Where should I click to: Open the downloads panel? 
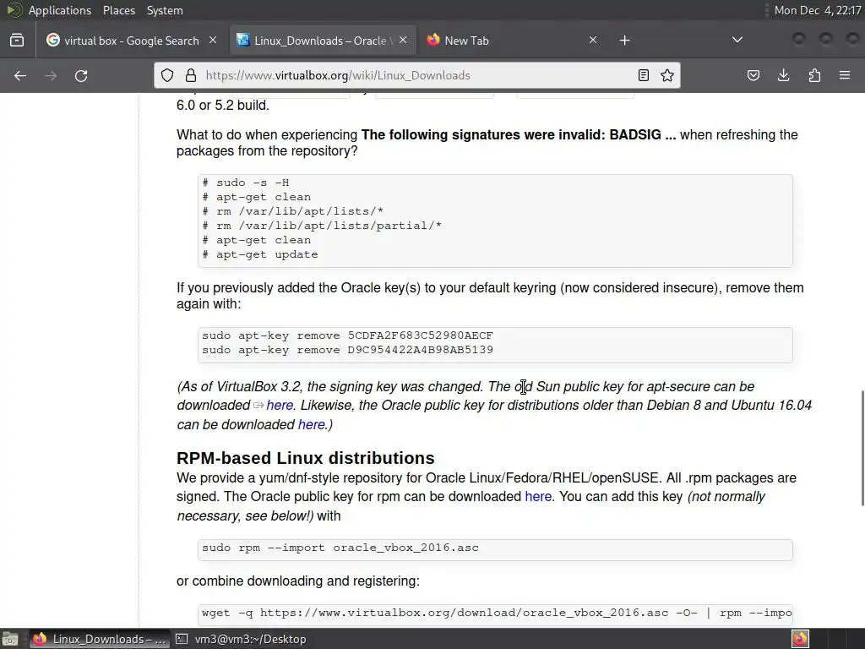[783, 75]
